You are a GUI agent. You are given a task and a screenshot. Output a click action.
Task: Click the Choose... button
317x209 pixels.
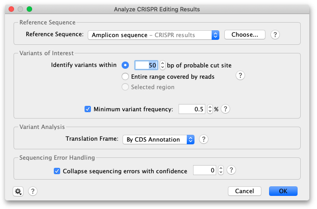(245, 34)
